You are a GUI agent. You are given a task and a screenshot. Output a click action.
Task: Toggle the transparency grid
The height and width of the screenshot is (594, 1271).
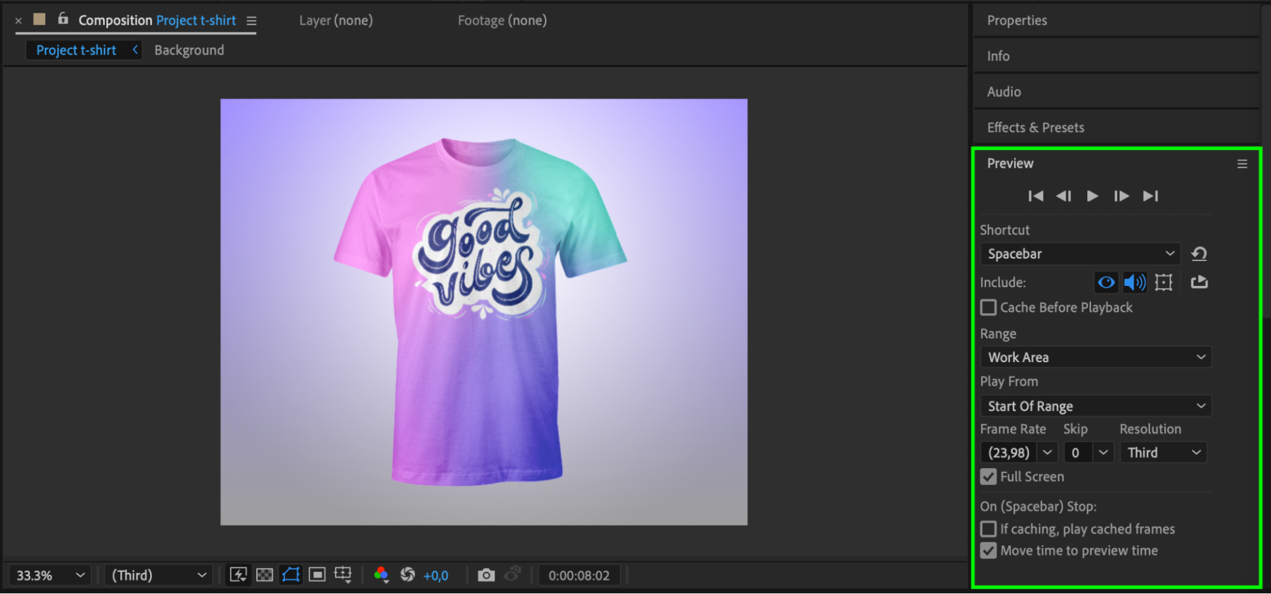265,575
